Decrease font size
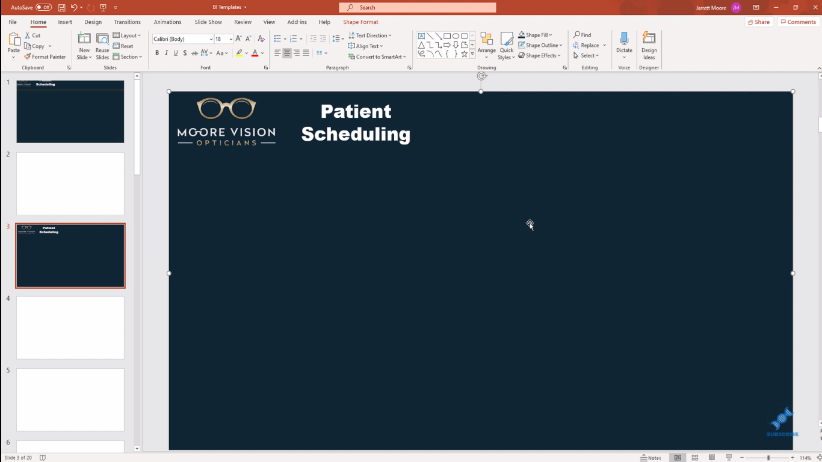822x462 pixels. pos(249,39)
